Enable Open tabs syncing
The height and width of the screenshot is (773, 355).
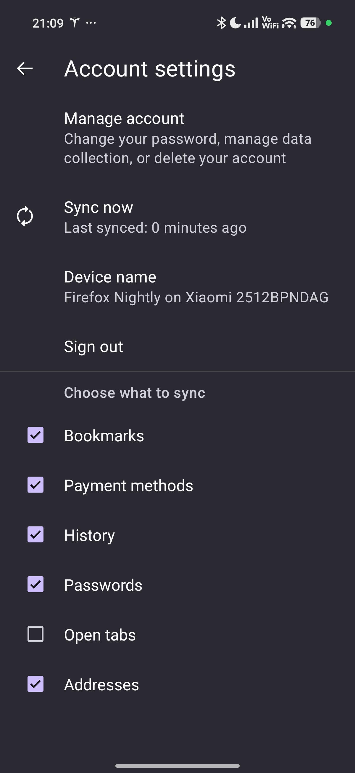tap(35, 634)
